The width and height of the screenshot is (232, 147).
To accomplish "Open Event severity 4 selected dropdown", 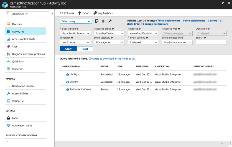I will click(x=143, y=42).
